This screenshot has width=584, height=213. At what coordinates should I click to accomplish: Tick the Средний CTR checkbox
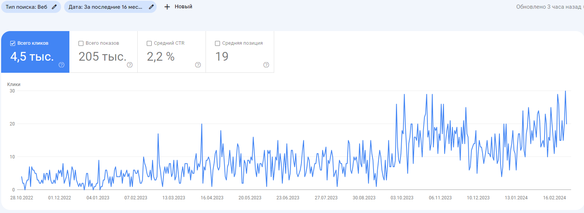(x=149, y=43)
